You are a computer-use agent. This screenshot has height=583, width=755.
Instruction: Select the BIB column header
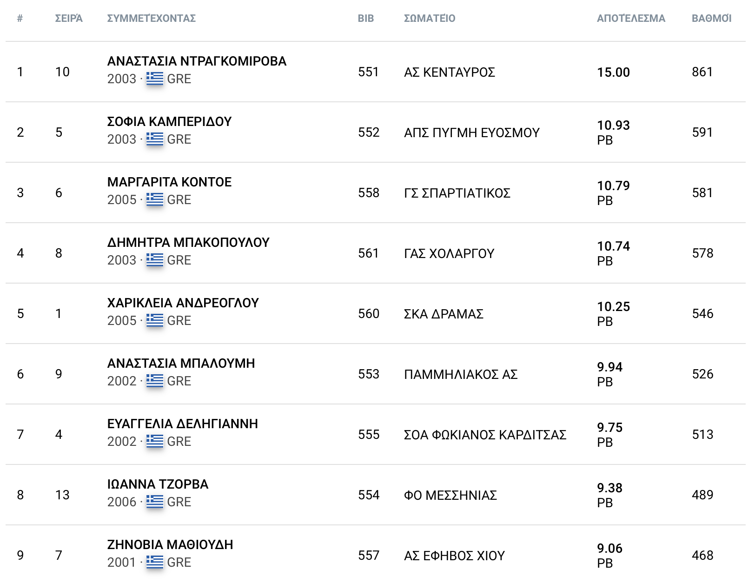pyautogui.click(x=365, y=19)
